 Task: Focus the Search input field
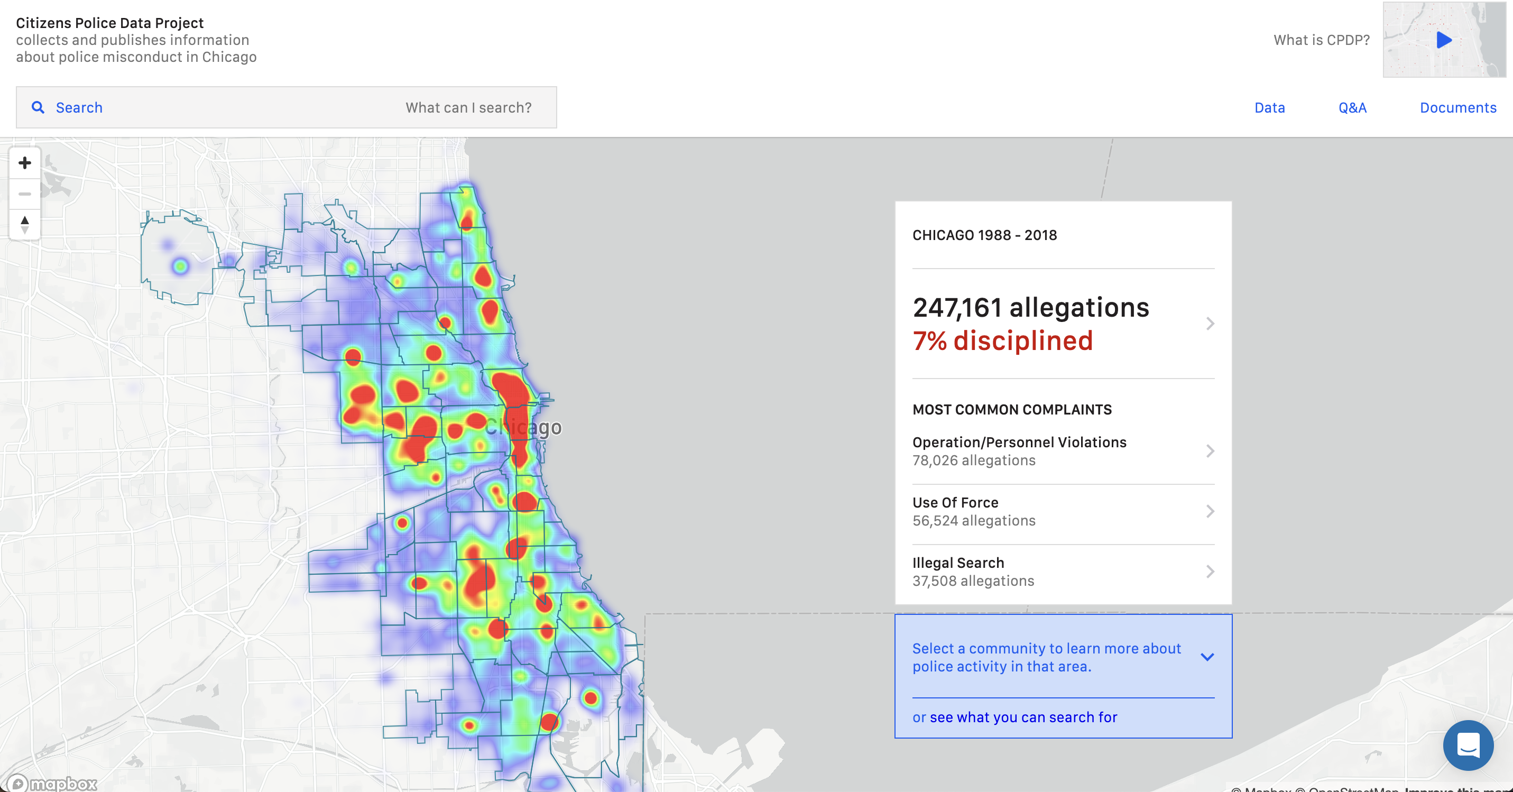[x=223, y=108]
